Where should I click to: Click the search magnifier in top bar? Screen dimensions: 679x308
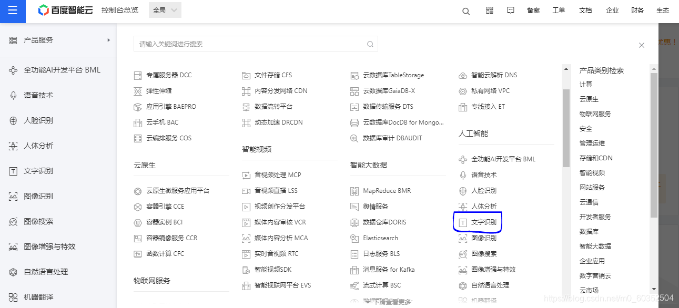(x=466, y=11)
